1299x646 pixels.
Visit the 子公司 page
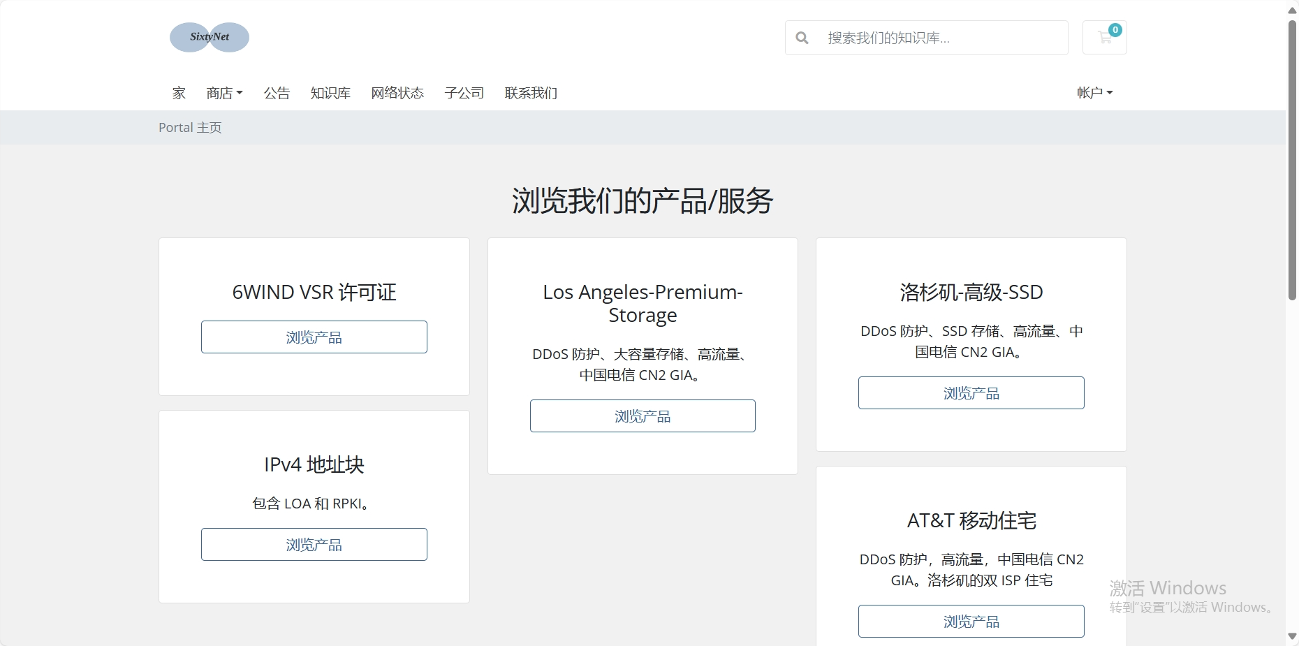click(x=464, y=93)
